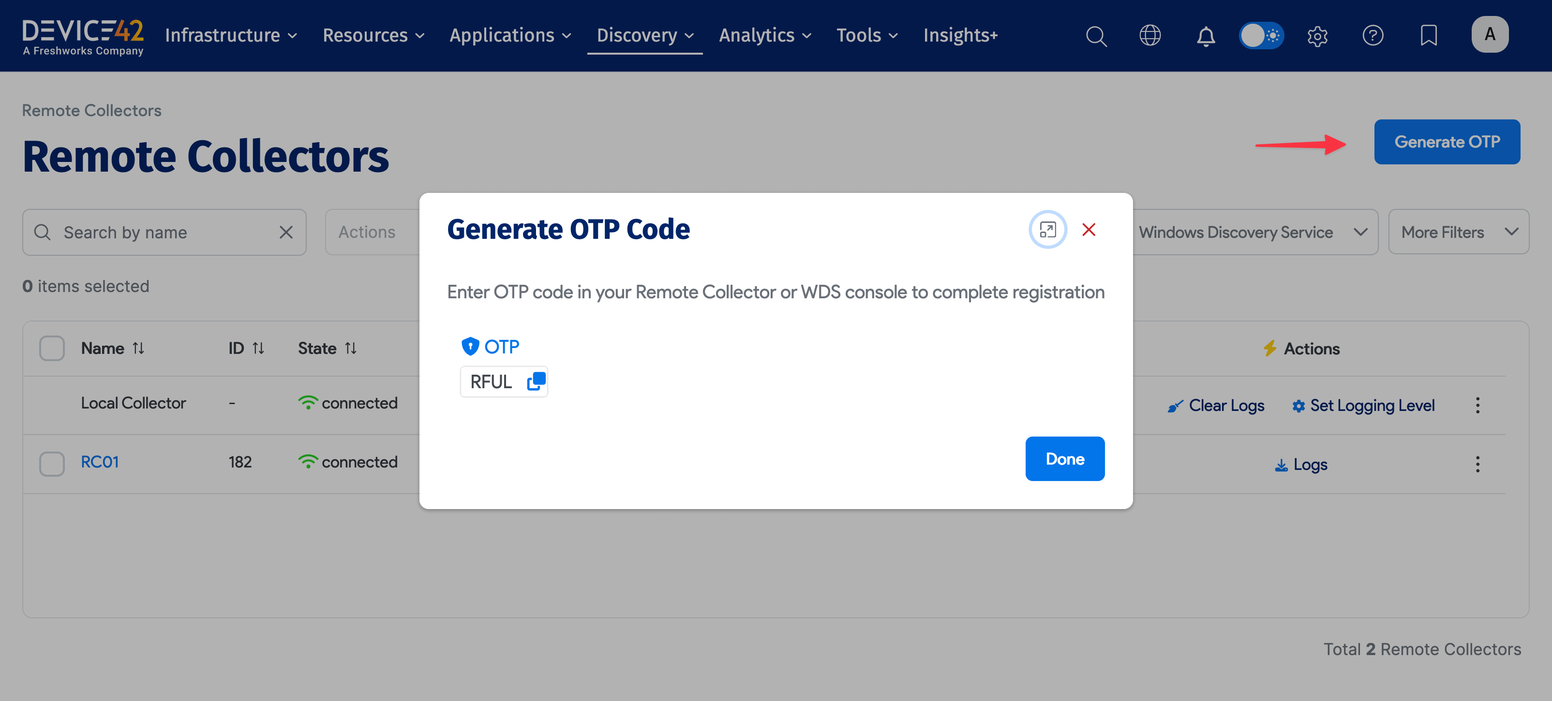Open saved bookmarks

1429,35
